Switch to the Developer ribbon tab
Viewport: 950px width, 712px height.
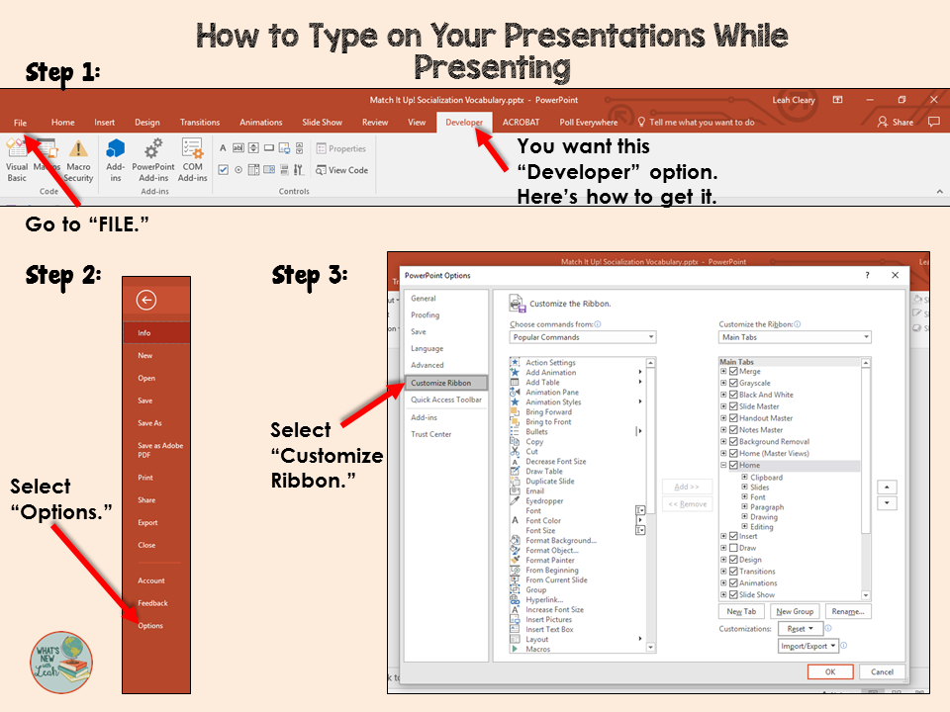point(464,122)
